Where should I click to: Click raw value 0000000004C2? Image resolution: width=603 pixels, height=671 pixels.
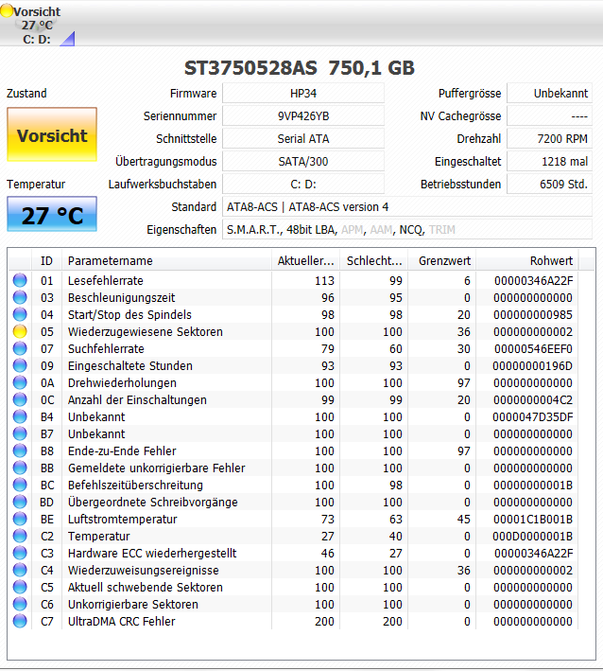pos(532,399)
